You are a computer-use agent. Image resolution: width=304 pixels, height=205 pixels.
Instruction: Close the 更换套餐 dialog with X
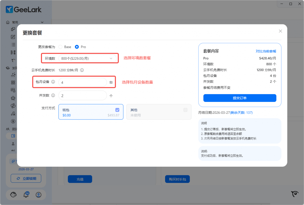pyautogui.click(x=280, y=31)
